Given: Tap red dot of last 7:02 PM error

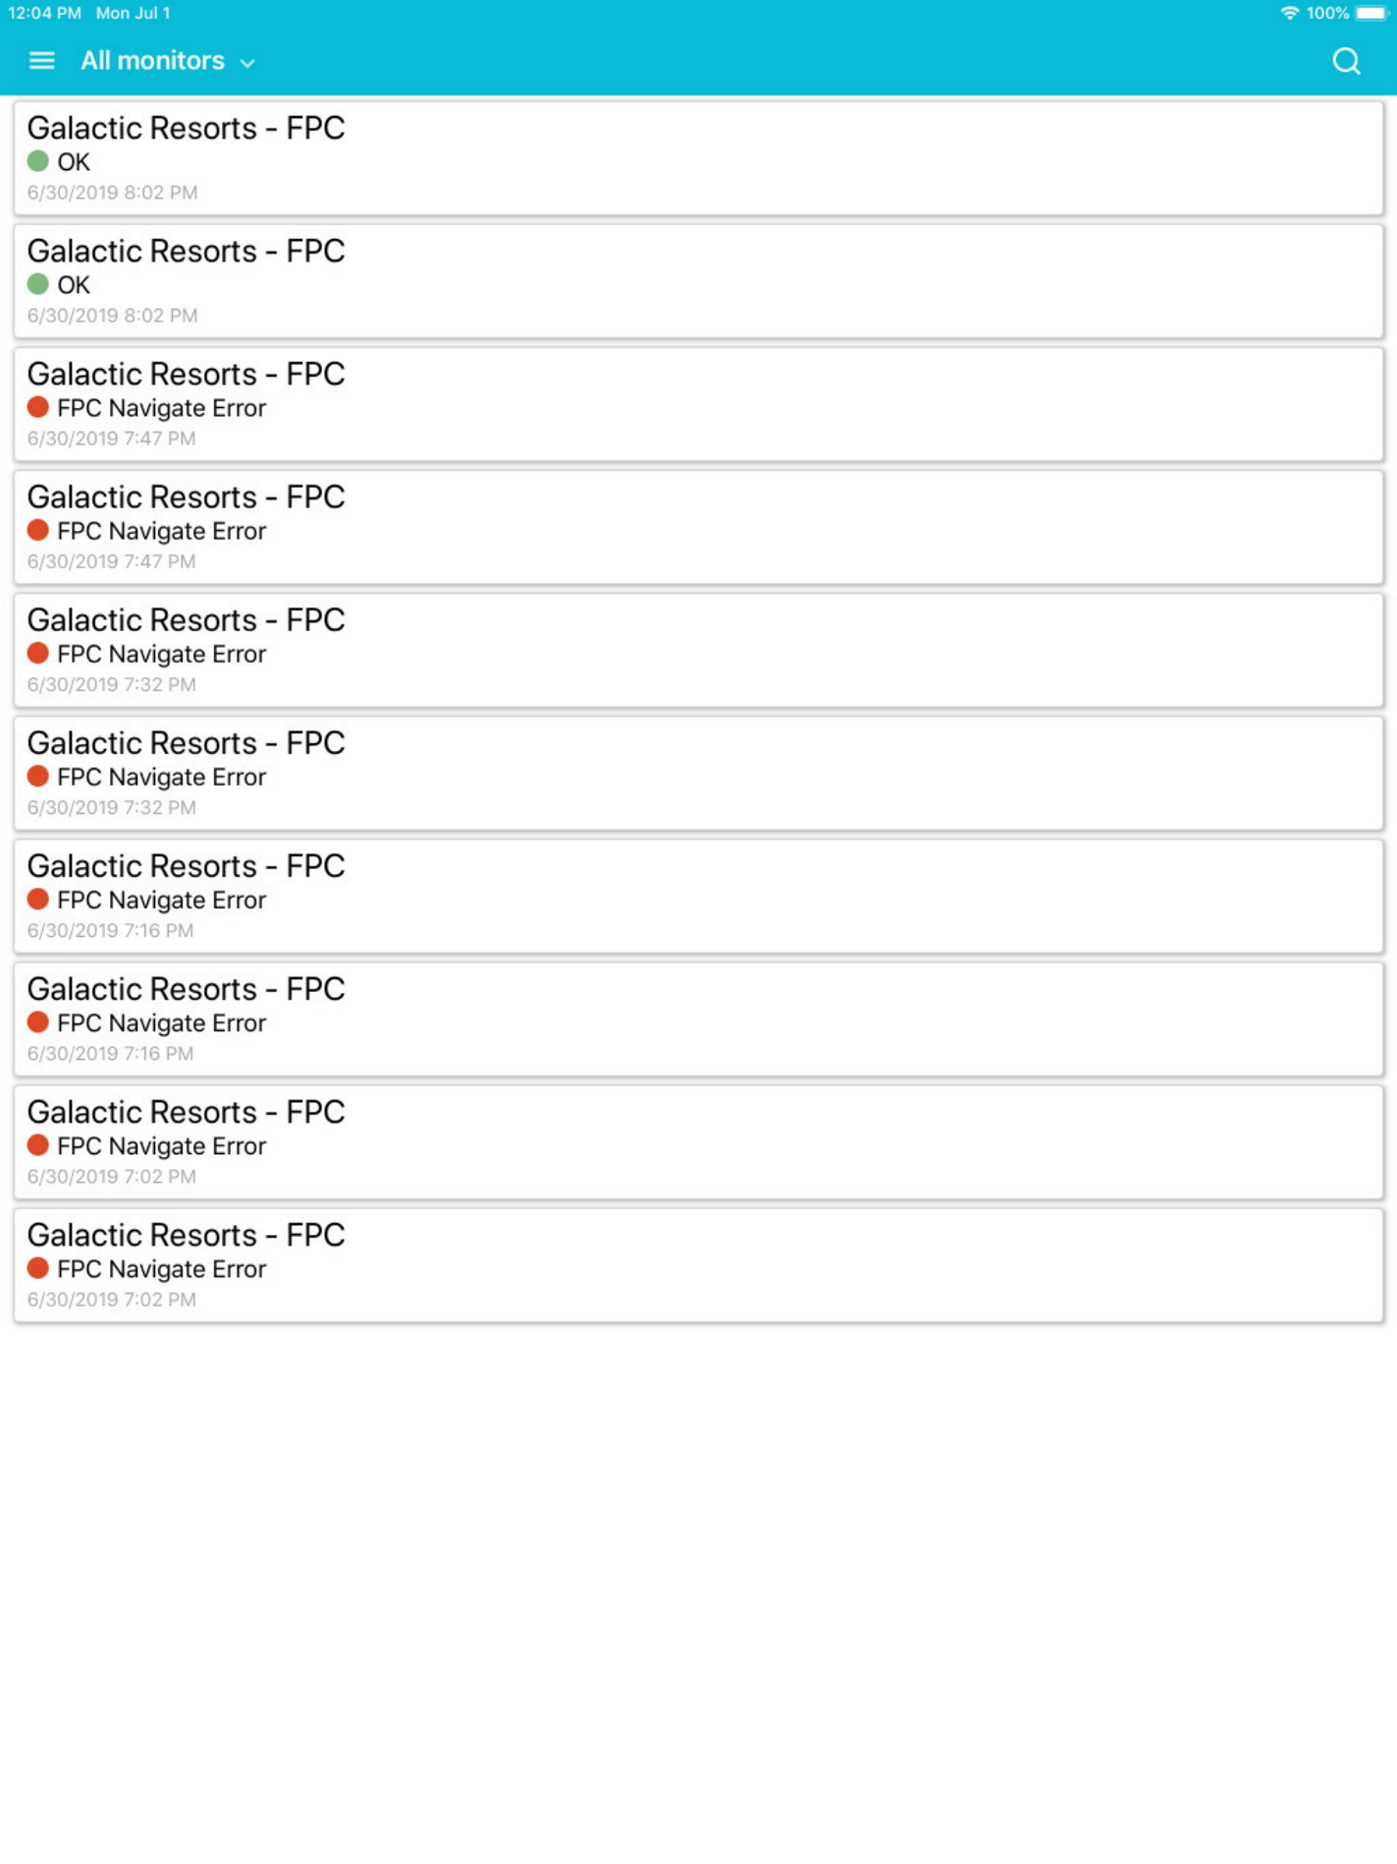Looking at the screenshot, I should point(38,1268).
